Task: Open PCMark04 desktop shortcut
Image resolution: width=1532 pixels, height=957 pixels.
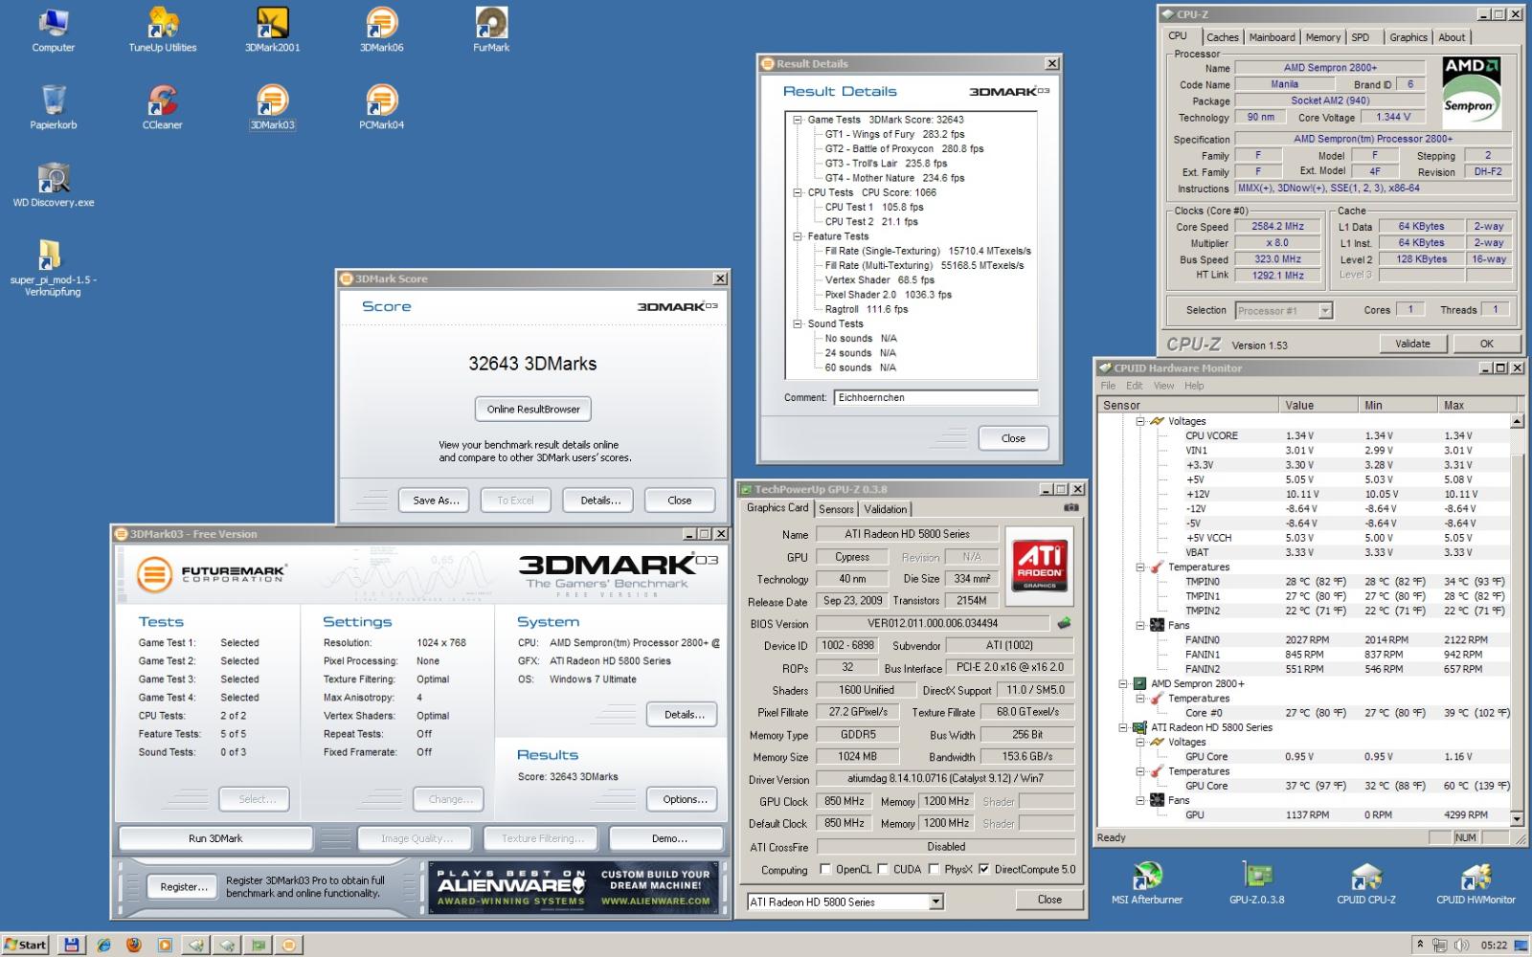Action: point(381,107)
